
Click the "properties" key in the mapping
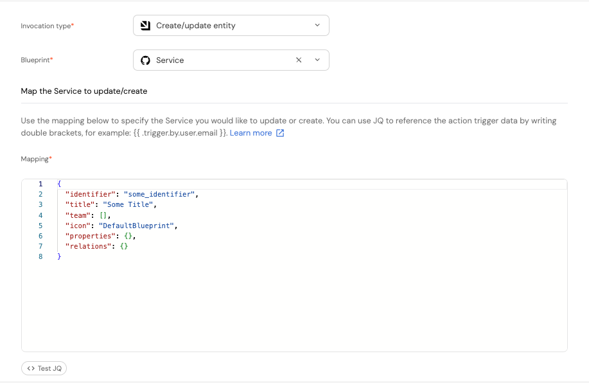[90, 236]
